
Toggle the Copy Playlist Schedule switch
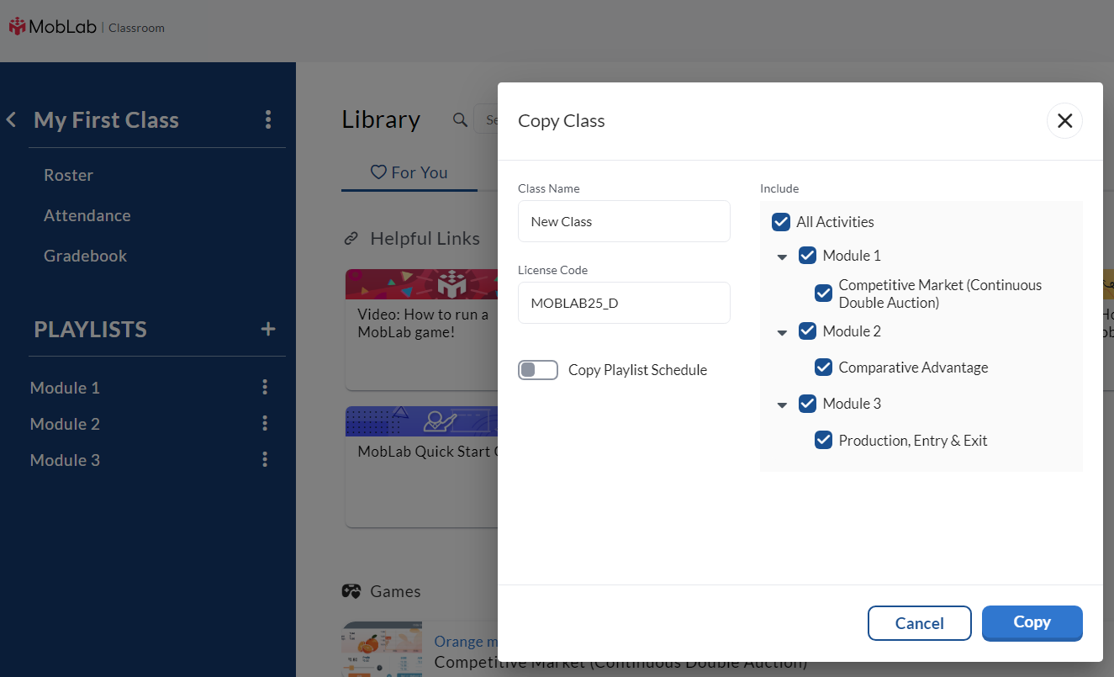pyautogui.click(x=538, y=370)
